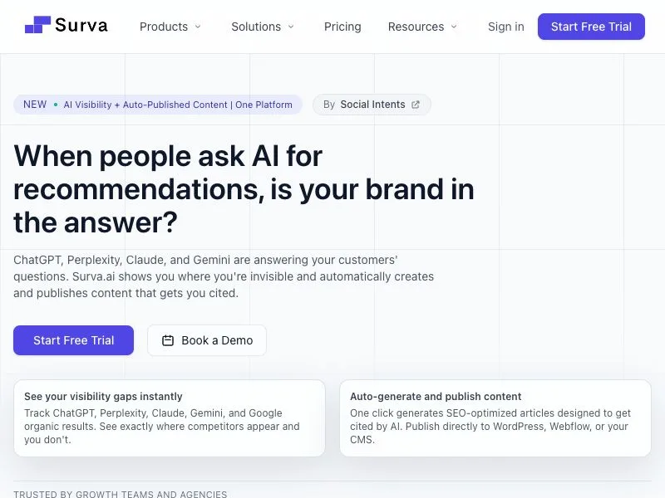
Task: Click the header Start Free Trial button
Action: [x=591, y=27]
